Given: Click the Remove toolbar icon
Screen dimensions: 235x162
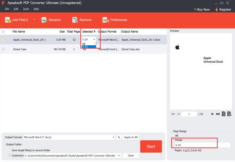Looking at the screenshot, I should click(75, 20).
